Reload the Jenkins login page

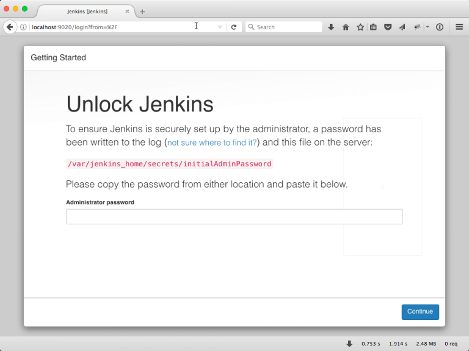pos(233,27)
